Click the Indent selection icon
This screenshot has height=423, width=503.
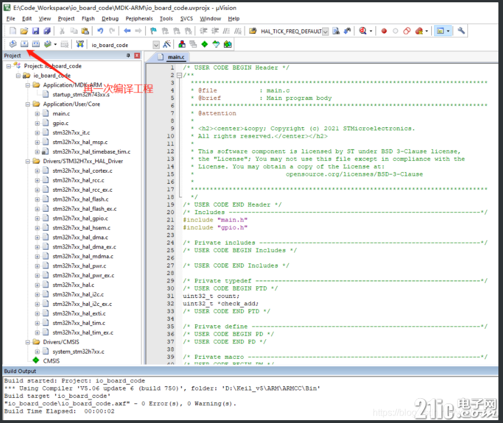coord(203,31)
